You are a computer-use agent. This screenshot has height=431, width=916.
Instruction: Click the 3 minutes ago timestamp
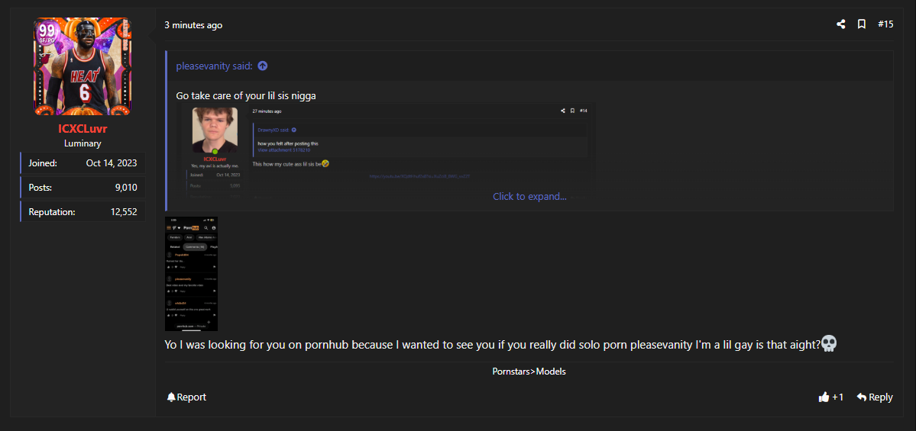tap(193, 25)
